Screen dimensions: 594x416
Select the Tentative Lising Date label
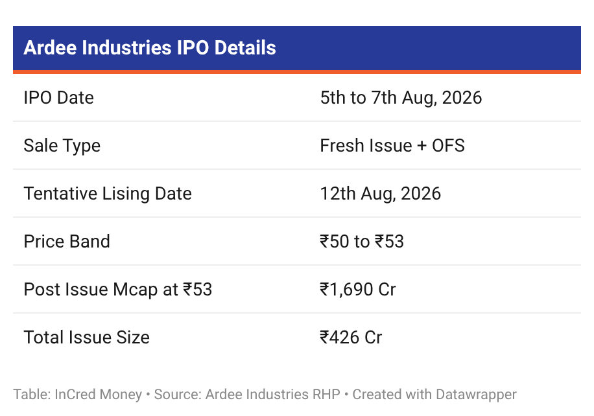click(108, 194)
